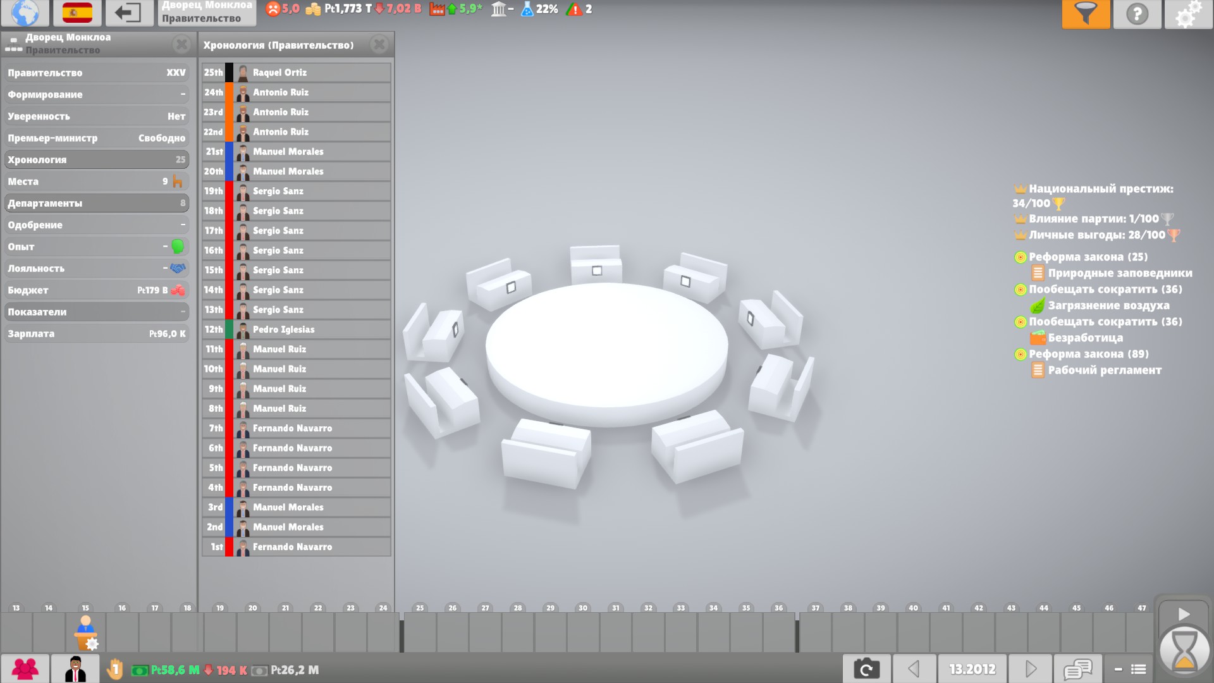Expand the Одобрение row

96,225
